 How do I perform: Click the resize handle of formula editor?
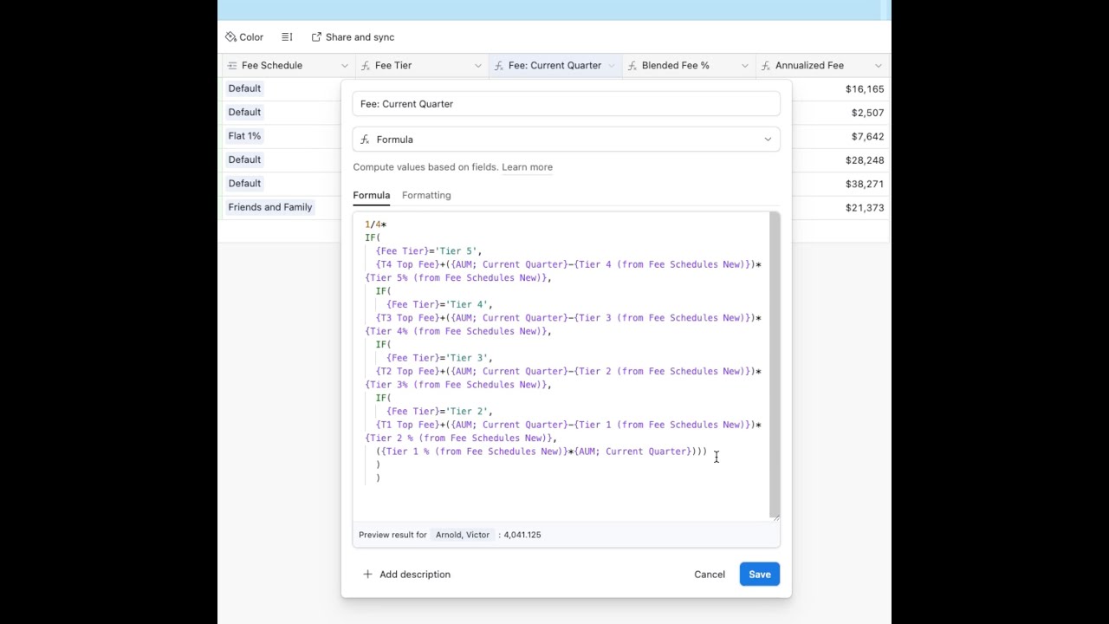775,517
